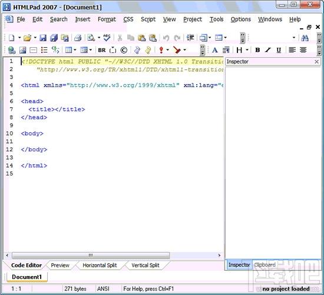Click the Print icon

click(x=78, y=38)
